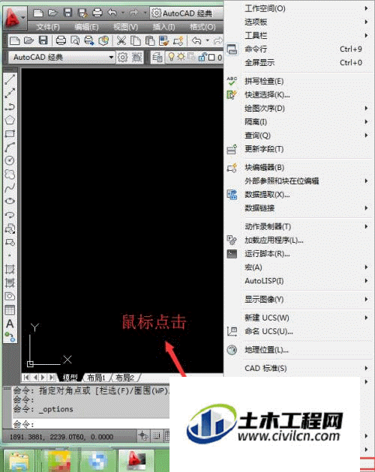Select the Polyline draw tool
The height and width of the screenshot is (472, 375).
pos(10,106)
